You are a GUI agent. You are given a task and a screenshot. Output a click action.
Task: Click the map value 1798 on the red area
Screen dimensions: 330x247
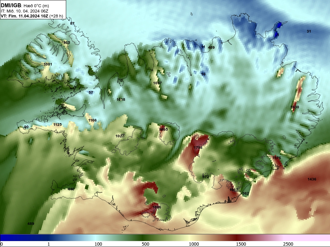[198, 148]
